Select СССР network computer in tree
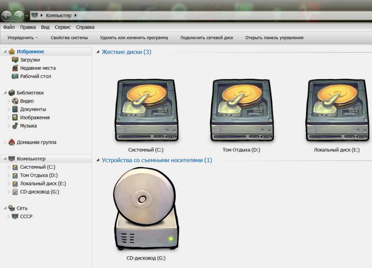 point(26,217)
